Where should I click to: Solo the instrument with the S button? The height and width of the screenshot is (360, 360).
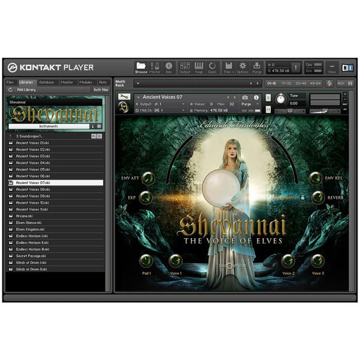pos(268,98)
